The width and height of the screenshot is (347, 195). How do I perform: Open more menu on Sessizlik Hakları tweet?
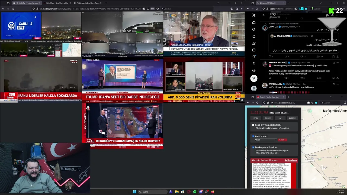pos(338,63)
